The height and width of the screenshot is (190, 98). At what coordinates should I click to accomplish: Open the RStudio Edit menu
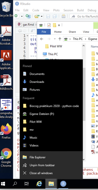click(26, 10)
